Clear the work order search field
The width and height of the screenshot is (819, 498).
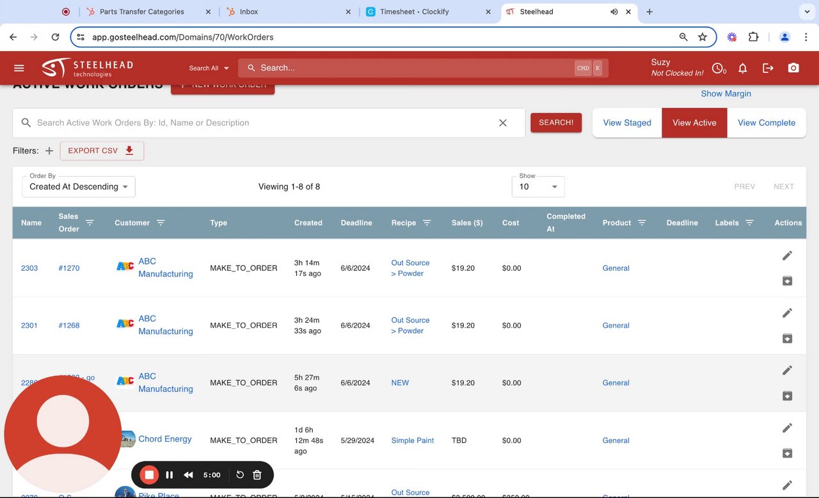(x=503, y=123)
